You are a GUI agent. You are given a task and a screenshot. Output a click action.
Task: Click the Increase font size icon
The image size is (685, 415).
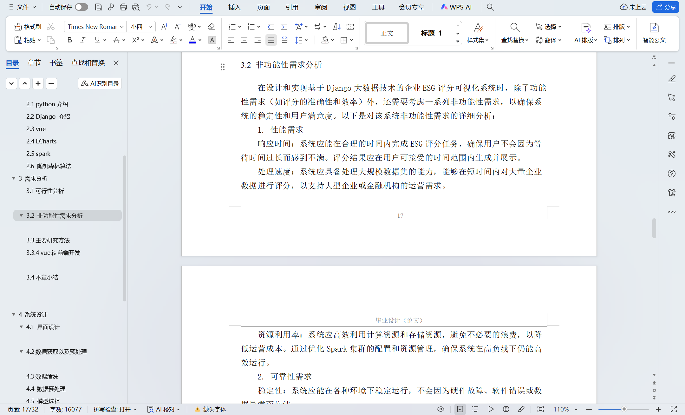164,27
